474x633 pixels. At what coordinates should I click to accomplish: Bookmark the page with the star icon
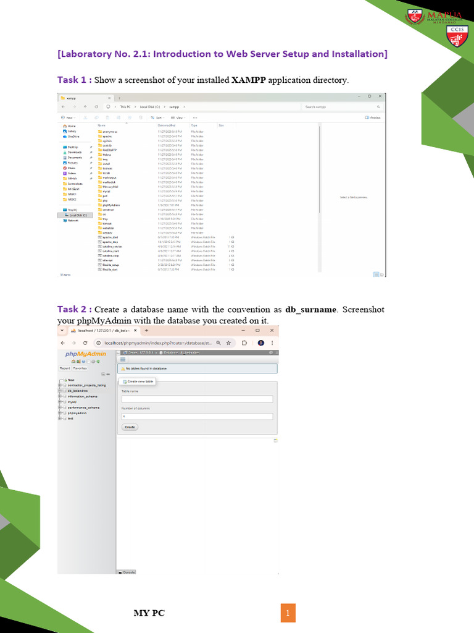(228, 342)
